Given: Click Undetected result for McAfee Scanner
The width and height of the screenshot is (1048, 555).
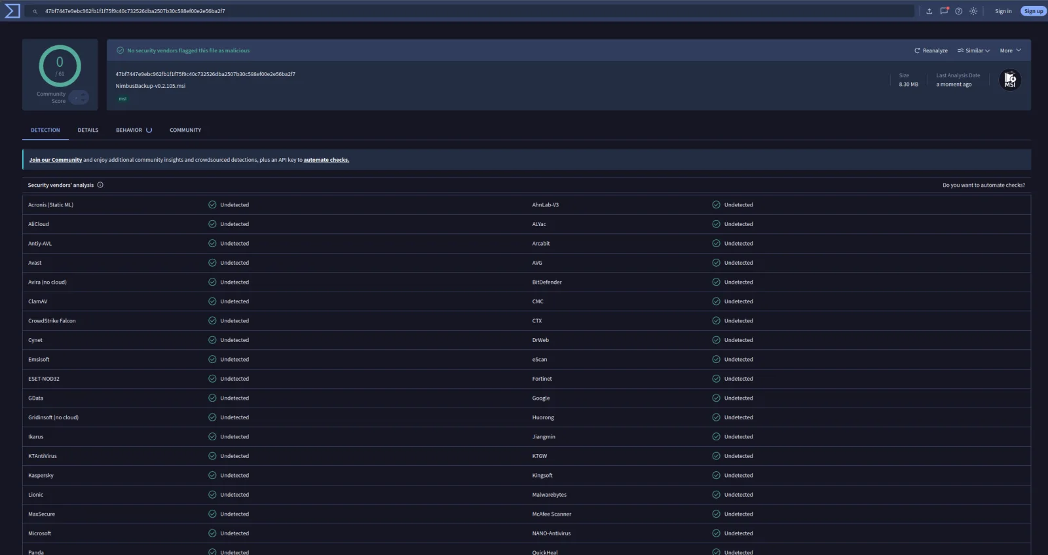Looking at the screenshot, I should [x=738, y=514].
